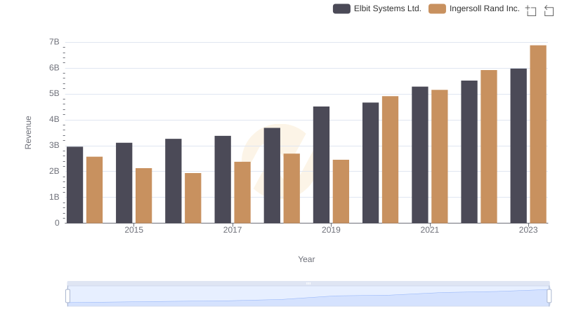562x323 pixels.
Task: Click Elbit Systems bar for 2017
Action: pos(223,179)
